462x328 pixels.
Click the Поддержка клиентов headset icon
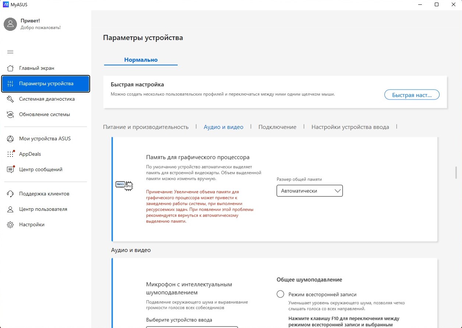[x=10, y=194]
